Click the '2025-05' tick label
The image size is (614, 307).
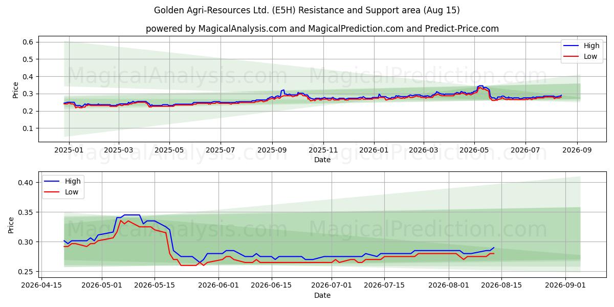tap(169, 150)
